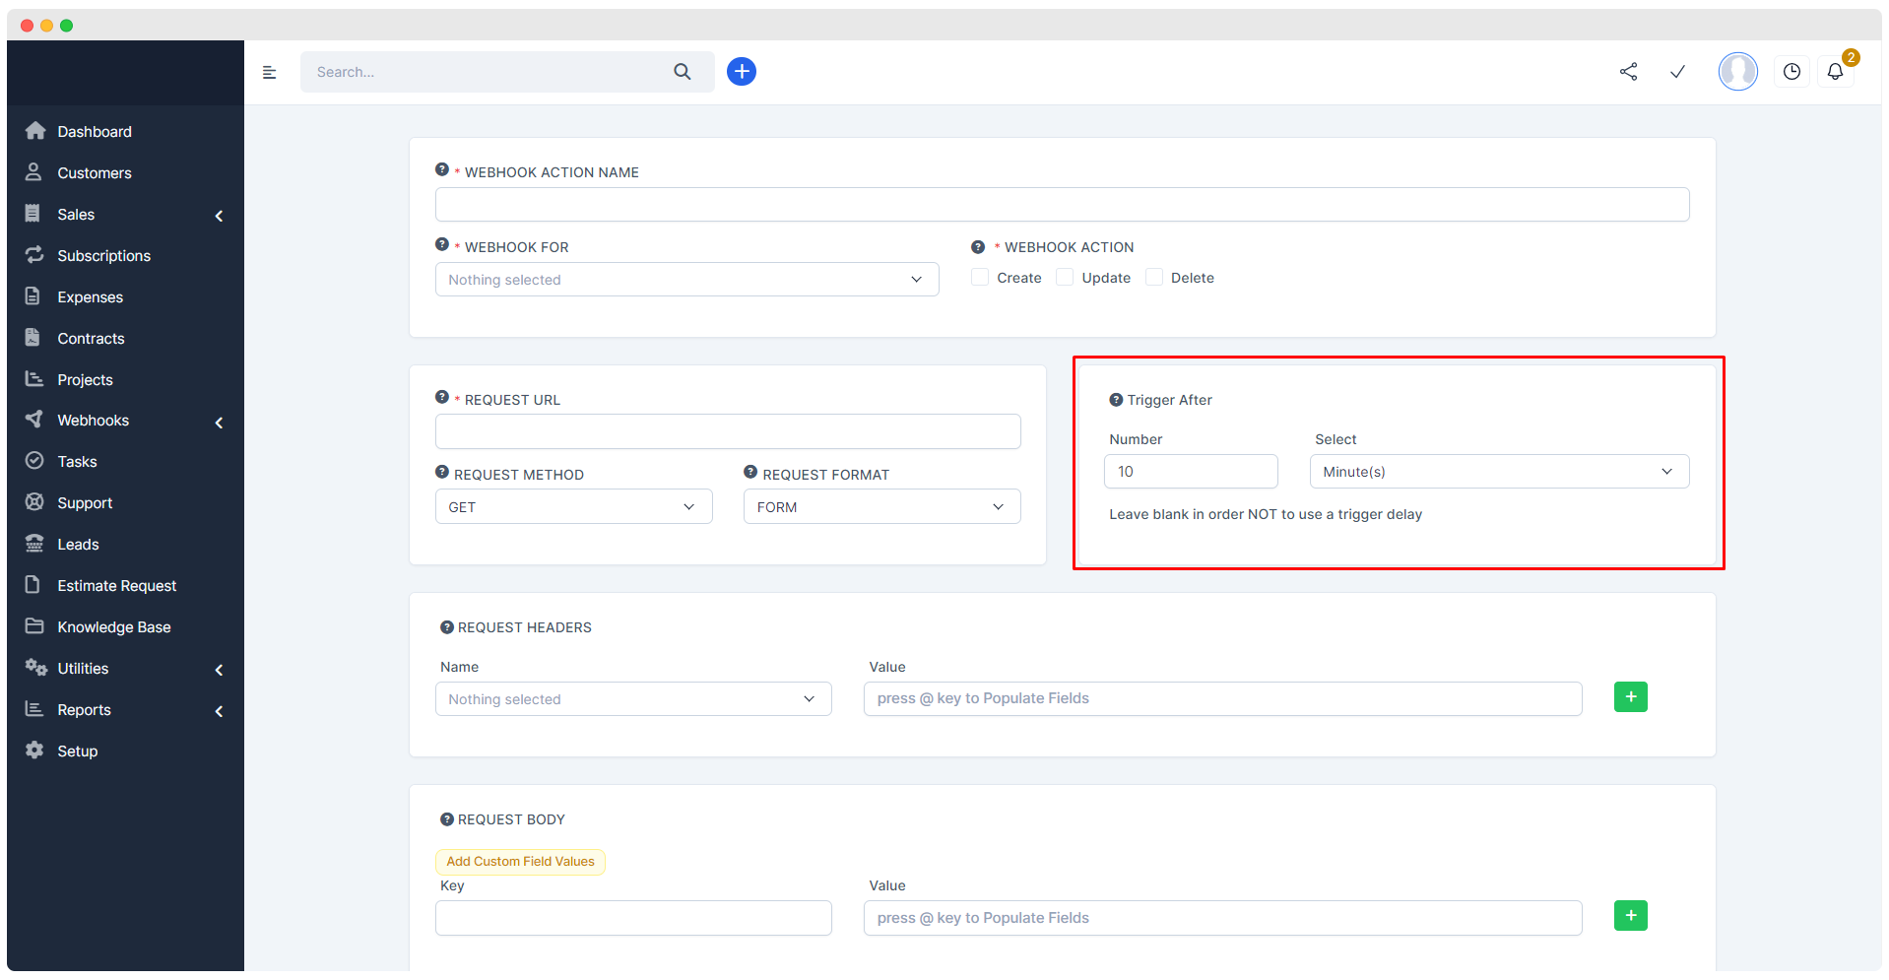Select Dashboard from the sidebar

(94, 131)
